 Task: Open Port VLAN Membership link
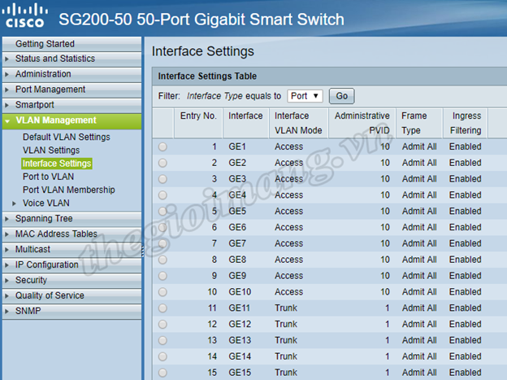tap(69, 190)
